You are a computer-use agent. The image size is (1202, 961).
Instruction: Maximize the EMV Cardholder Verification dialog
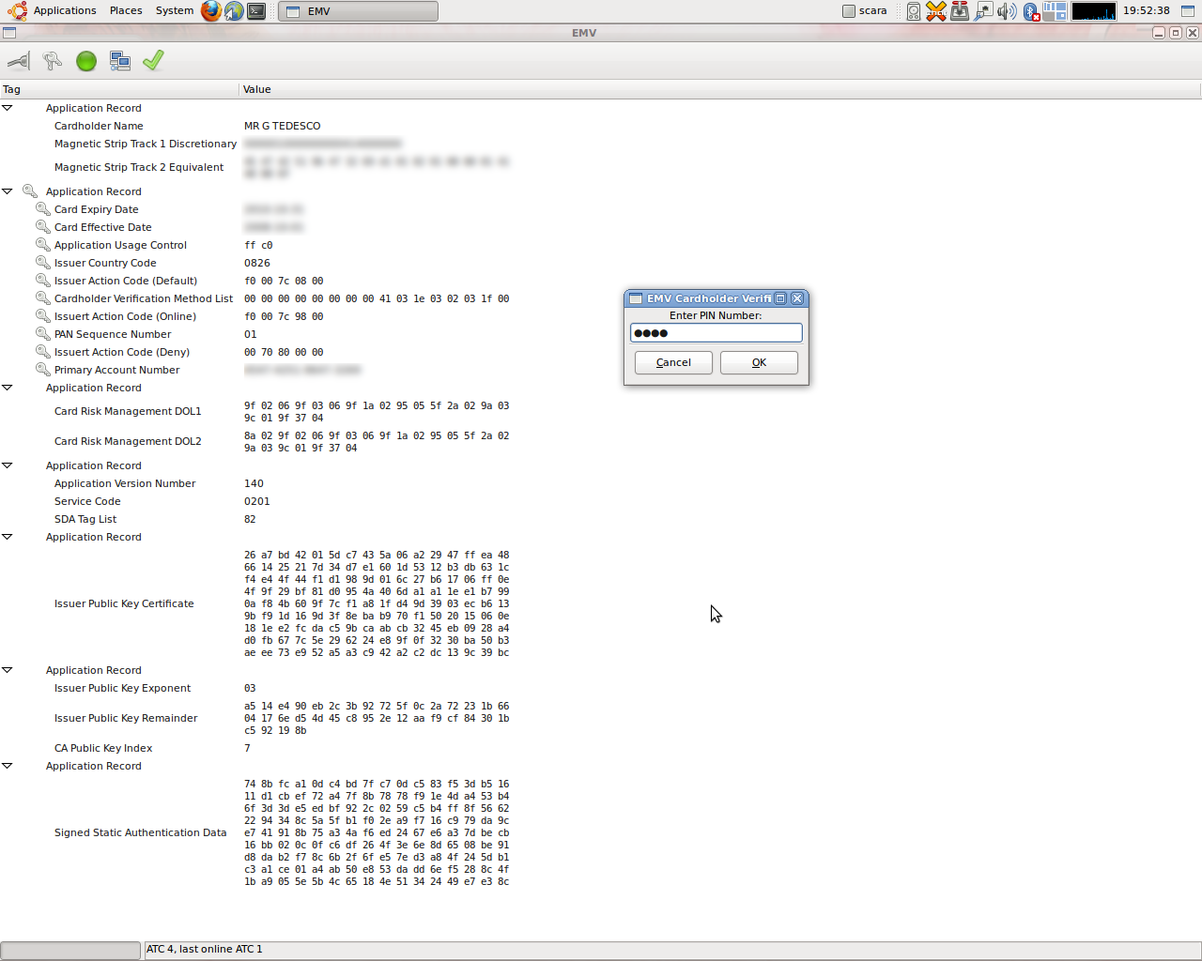[x=780, y=298]
